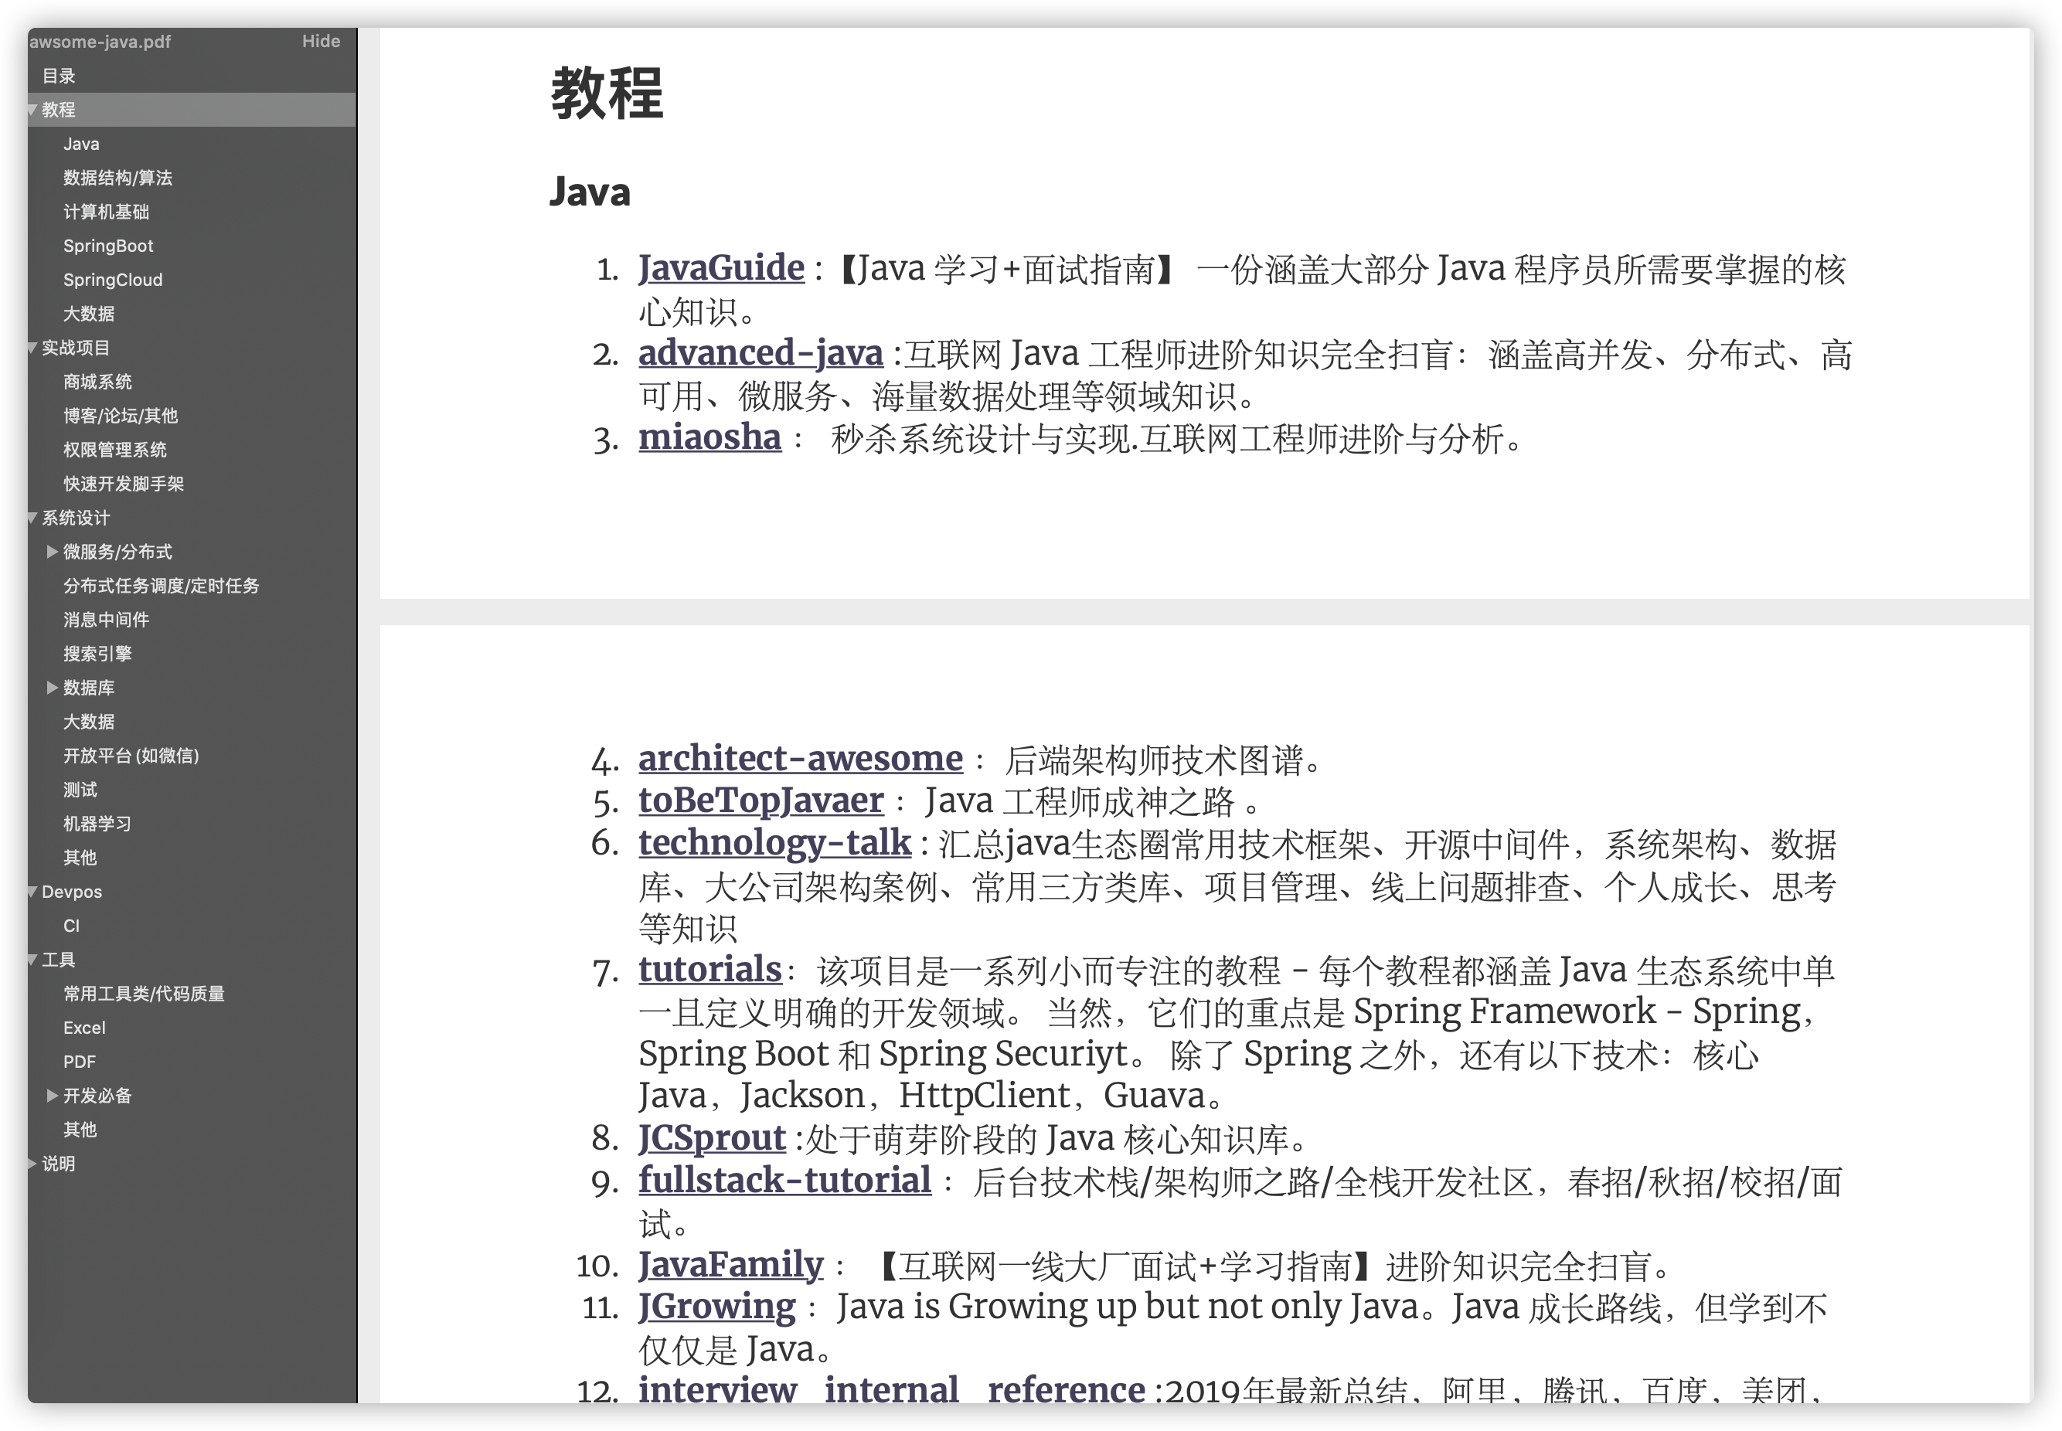The width and height of the screenshot is (2062, 1431).
Task: Jump to 大数据 under 教程
Action: point(89,314)
